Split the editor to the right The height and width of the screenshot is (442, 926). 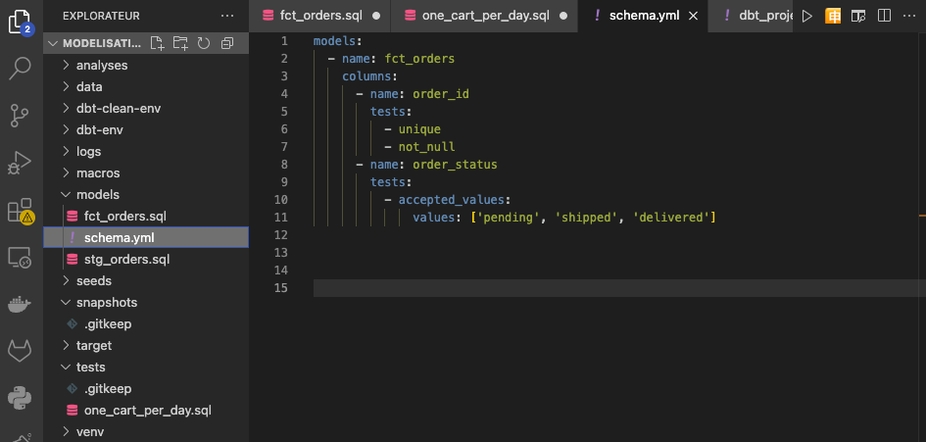(884, 16)
